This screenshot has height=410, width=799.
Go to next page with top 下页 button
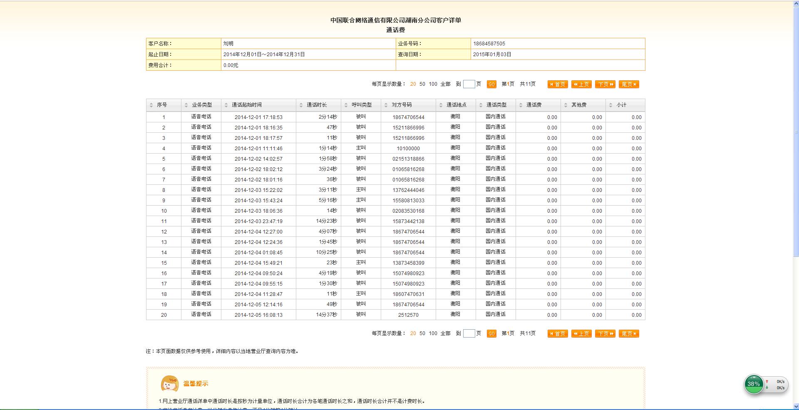click(605, 84)
